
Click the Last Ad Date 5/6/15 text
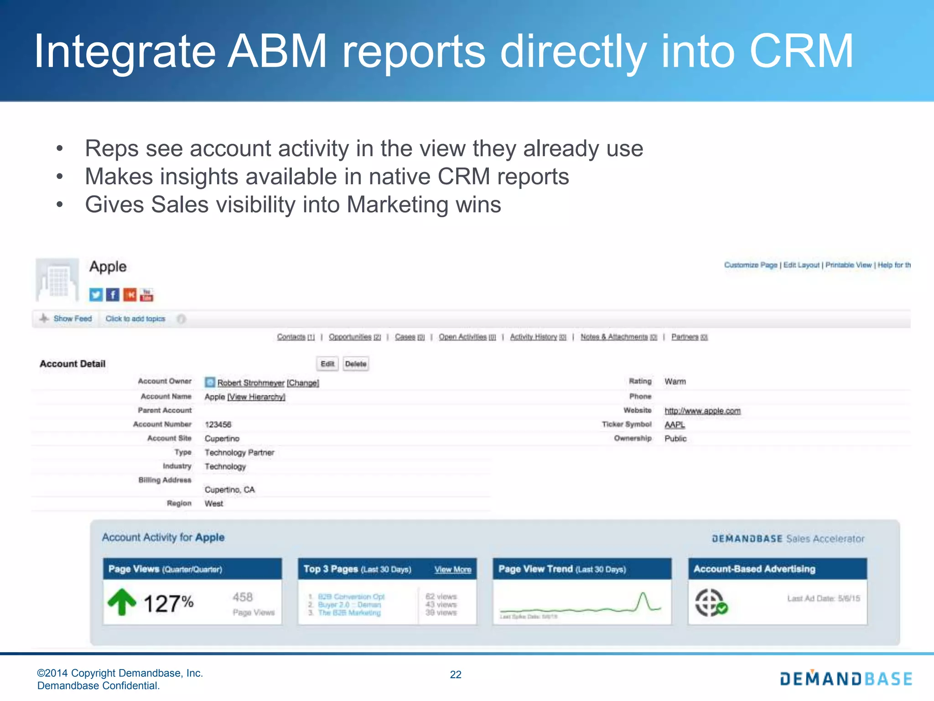tap(824, 598)
